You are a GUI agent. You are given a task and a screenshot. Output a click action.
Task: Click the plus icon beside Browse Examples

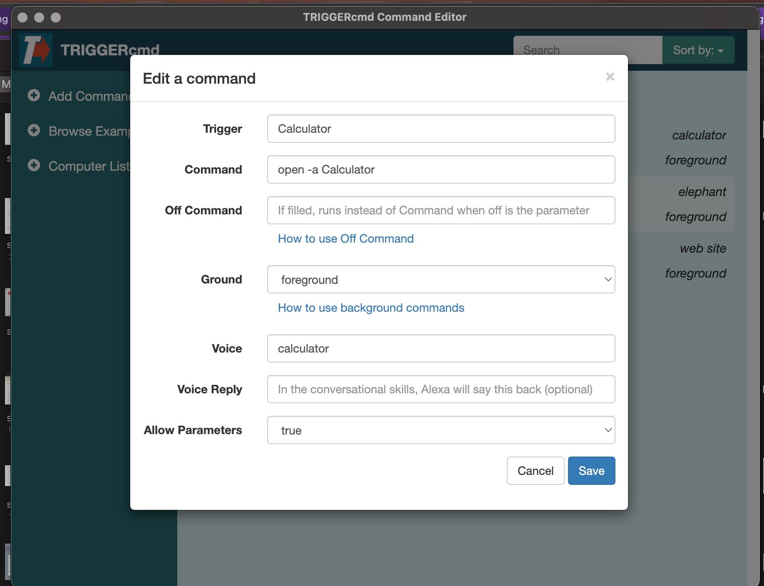34,130
